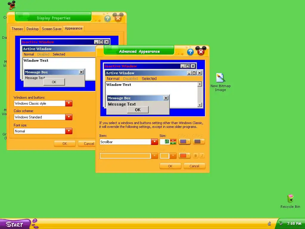The image size is (305, 229).
Task: Click Cancel in Advanced Appearance dialog
Action: (x=194, y=166)
